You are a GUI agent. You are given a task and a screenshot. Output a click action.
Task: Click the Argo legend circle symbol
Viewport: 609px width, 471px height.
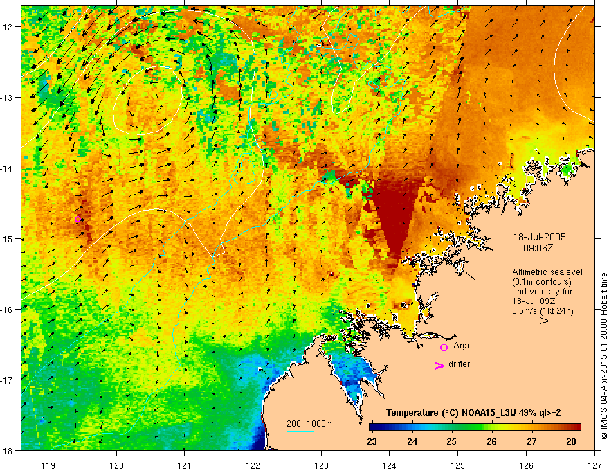(444, 347)
